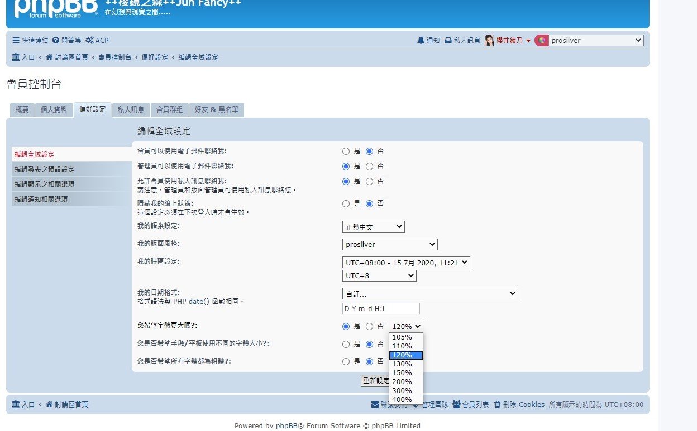Open private messages inbox icon
697x431 pixels.
click(448, 41)
